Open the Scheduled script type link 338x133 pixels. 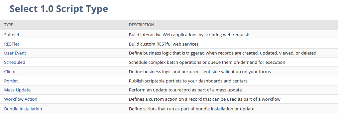[x=15, y=62]
